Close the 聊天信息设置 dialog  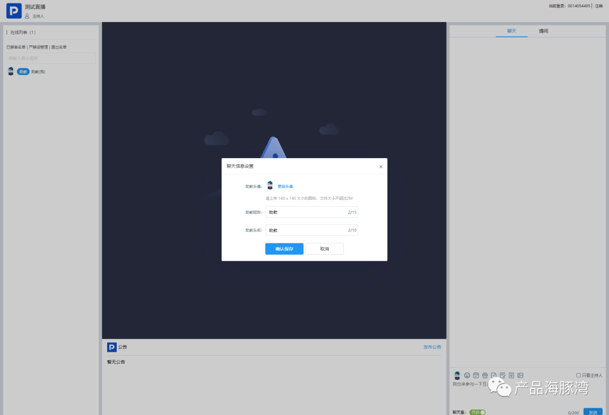(381, 167)
